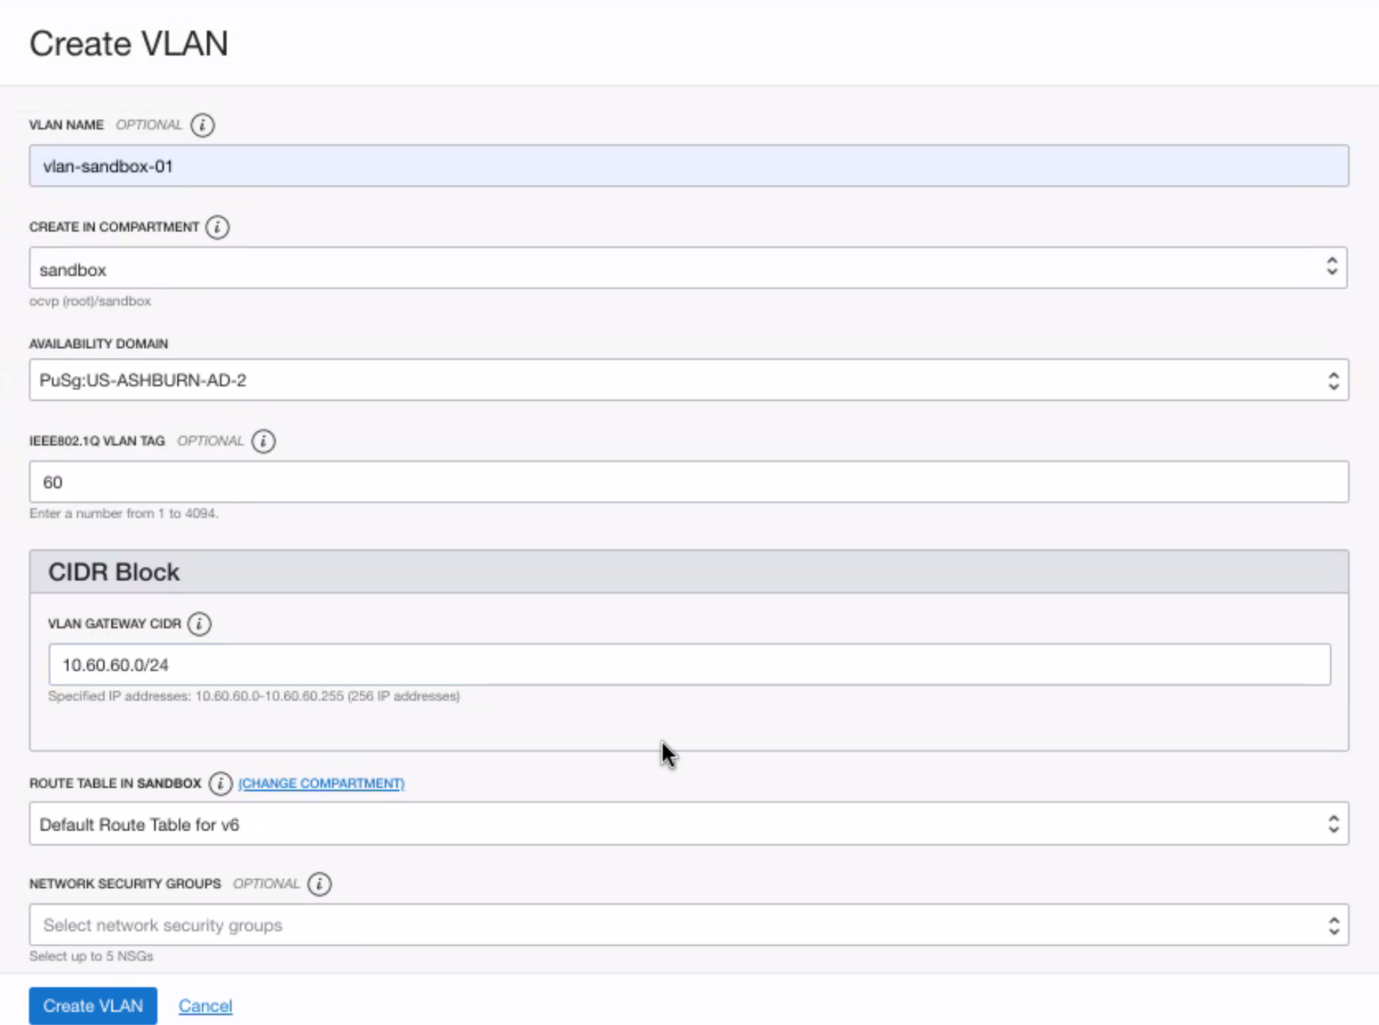Image resolution: width=1379 pixels, height=1025 pixels.
Task: Click the info icon beside VLAN Name
Action: pyautogui.click(x=202, y=125)
